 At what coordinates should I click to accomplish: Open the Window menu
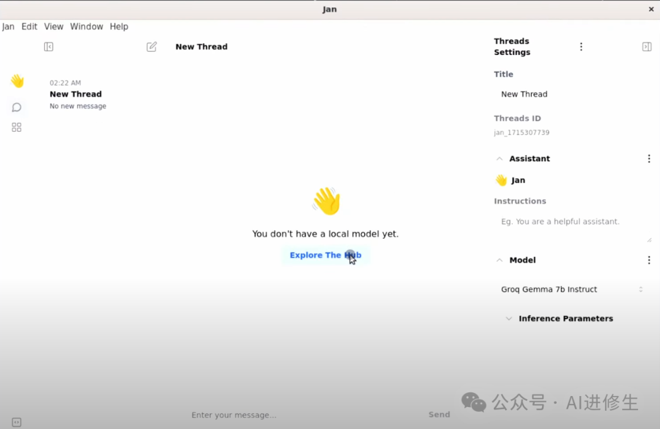(86, 26)
